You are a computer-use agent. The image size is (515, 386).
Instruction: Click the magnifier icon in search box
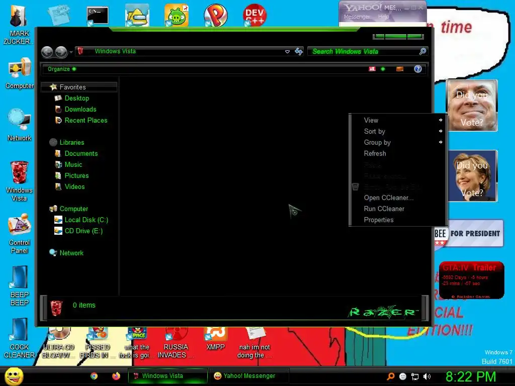(x=422, y=51)
